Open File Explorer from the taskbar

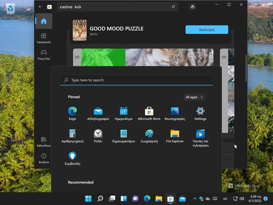pos(159,199)
